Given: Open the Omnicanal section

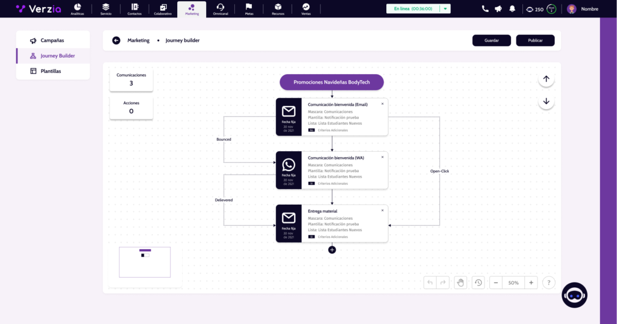Looking at the screenshot, I should (221, 9).
